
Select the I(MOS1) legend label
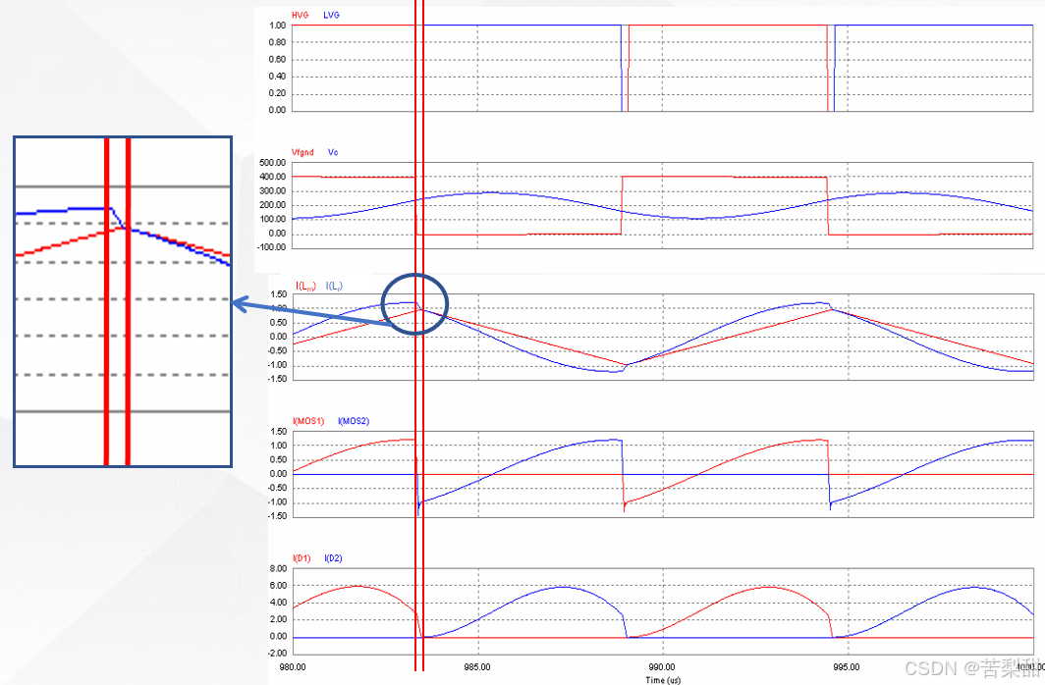[x=308, y=421]
